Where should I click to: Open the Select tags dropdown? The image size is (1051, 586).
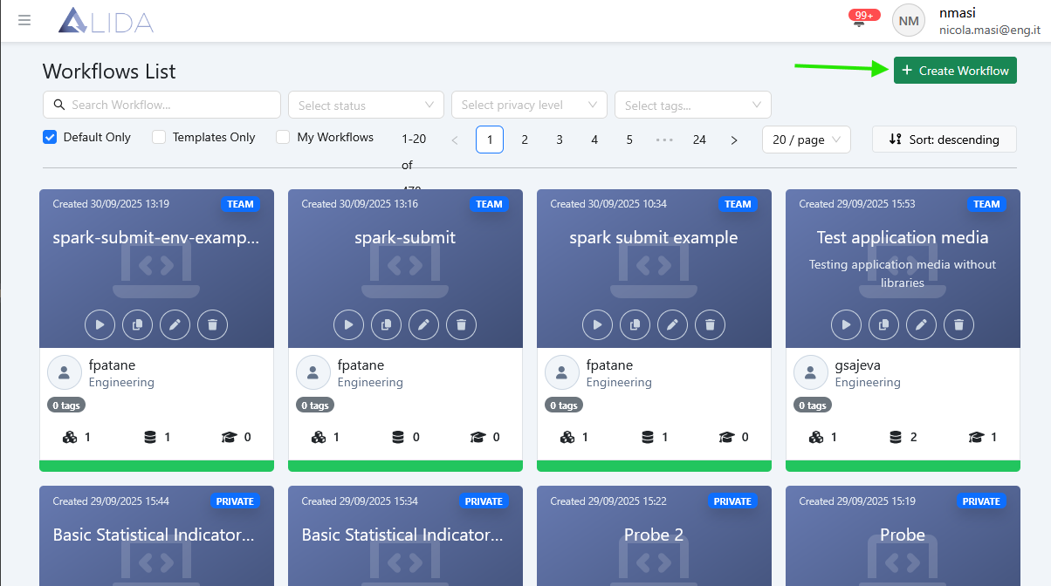pos(693,105)
